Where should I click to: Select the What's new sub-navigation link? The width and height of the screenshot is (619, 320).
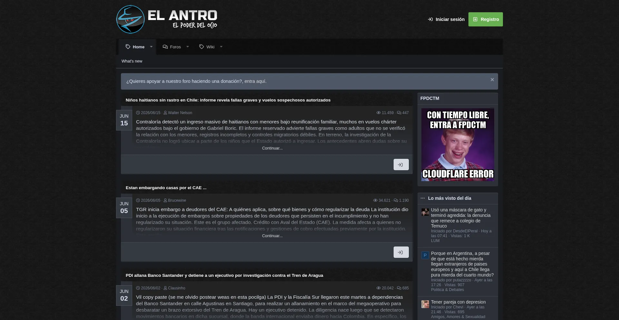pyautogui.click(x=132, y=61)
